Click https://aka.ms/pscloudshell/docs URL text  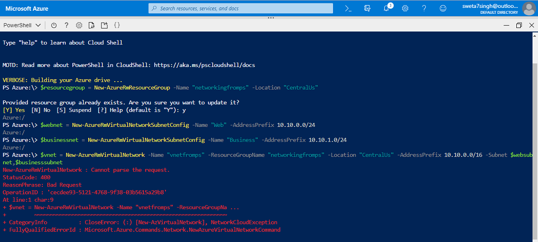coord(204,65)
